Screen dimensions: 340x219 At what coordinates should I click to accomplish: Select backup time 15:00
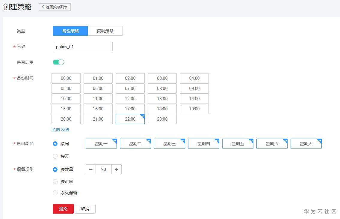click(66, 109)
